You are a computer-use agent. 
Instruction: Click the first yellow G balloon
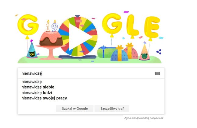coord(28,25)
